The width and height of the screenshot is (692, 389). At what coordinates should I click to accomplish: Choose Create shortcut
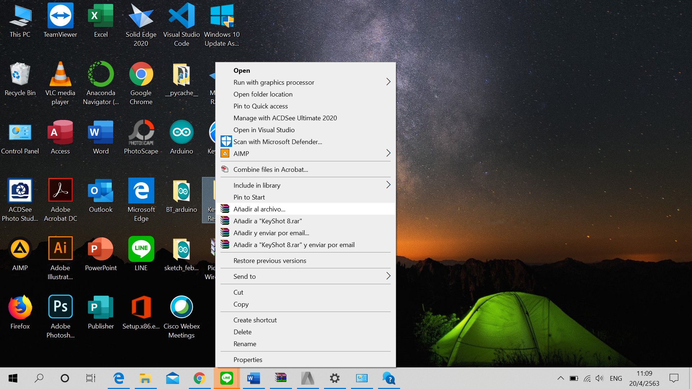point(305,320)
